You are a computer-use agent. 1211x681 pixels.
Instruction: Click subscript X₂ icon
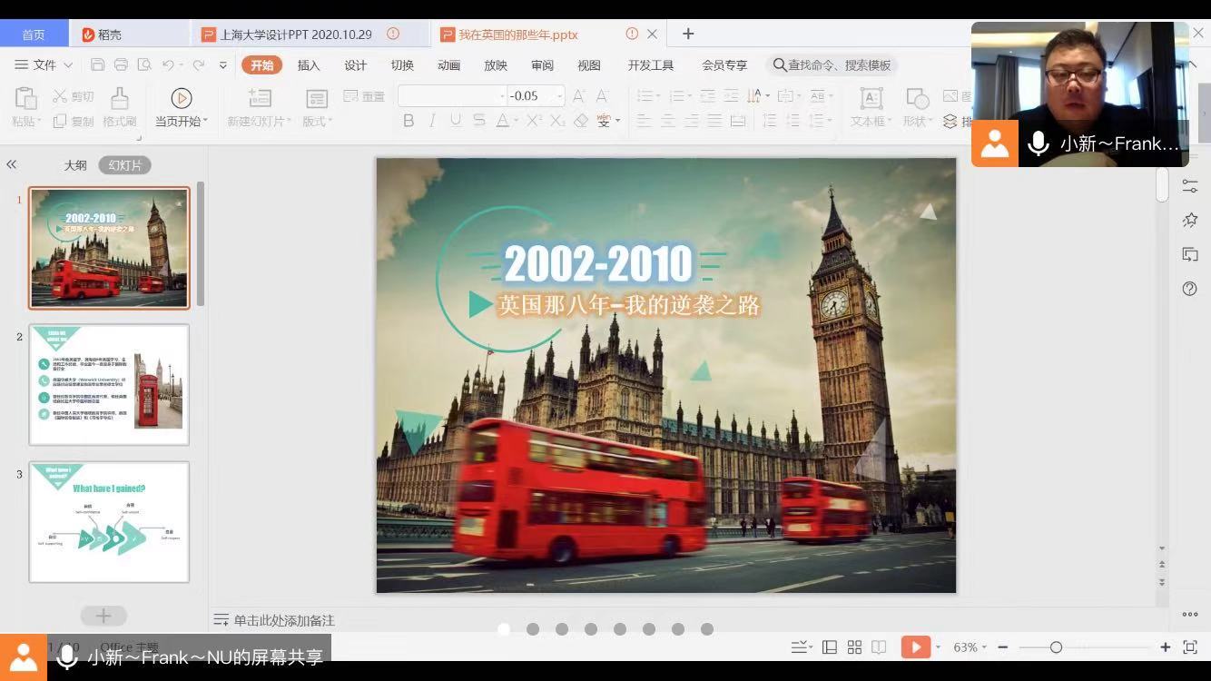point(557,121)
